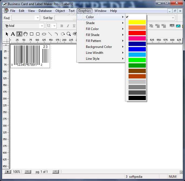
Task: Open the Edit menu
Action: (22, 11)
